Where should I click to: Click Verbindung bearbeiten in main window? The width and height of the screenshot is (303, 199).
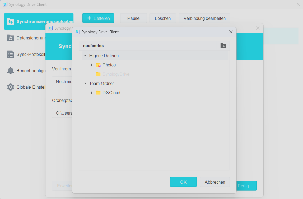[x=204, y=18]
